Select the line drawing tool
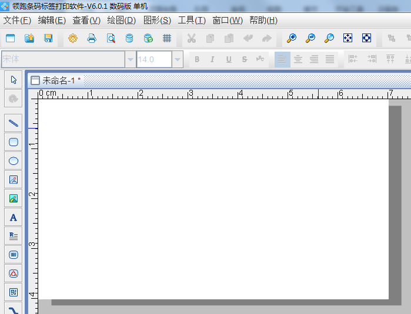This screenshot has height=314, width=411. pyautogui.click(x=14, y=123)
